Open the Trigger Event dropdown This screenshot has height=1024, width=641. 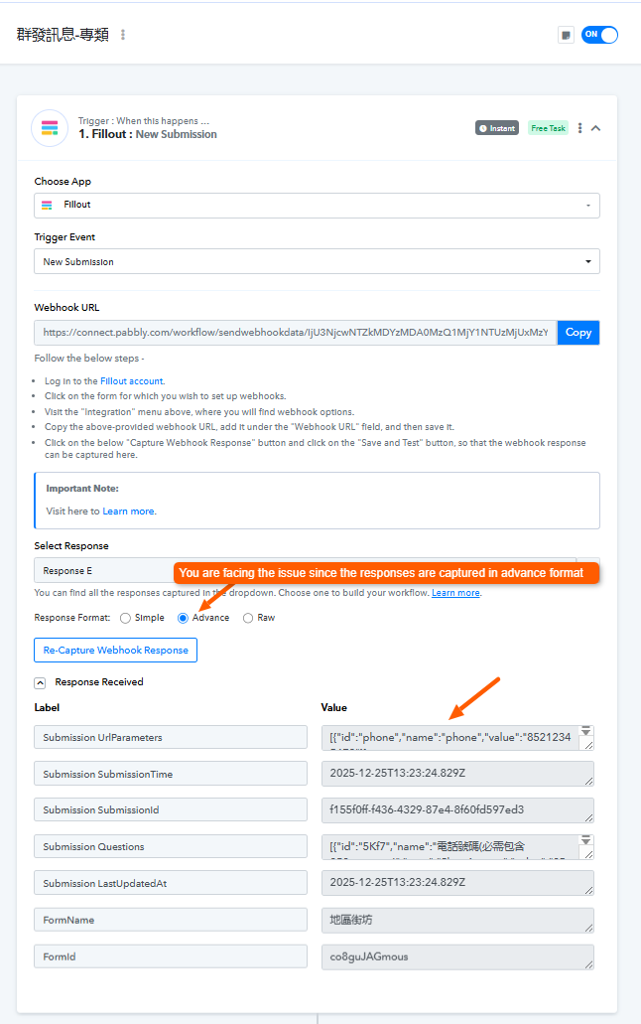317,262
